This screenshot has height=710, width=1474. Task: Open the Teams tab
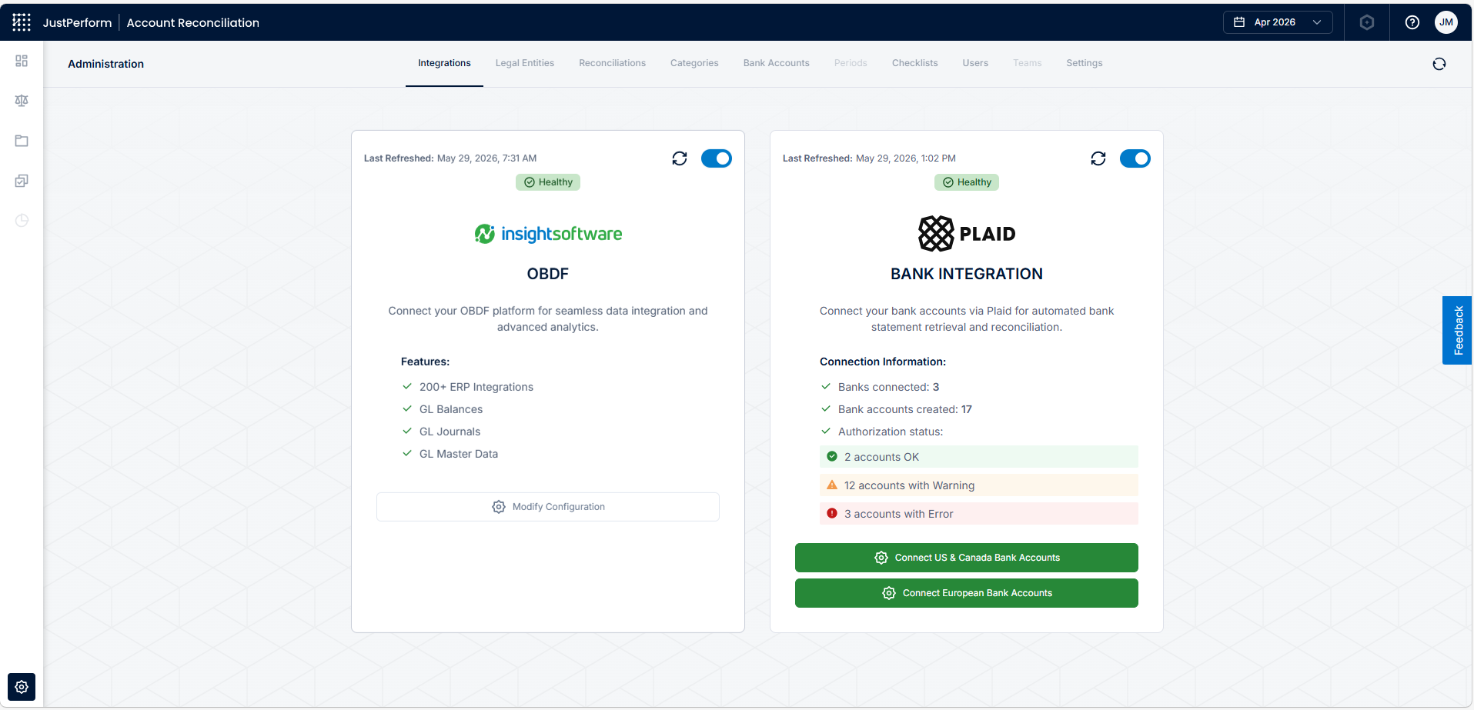tap(1028, 63)
